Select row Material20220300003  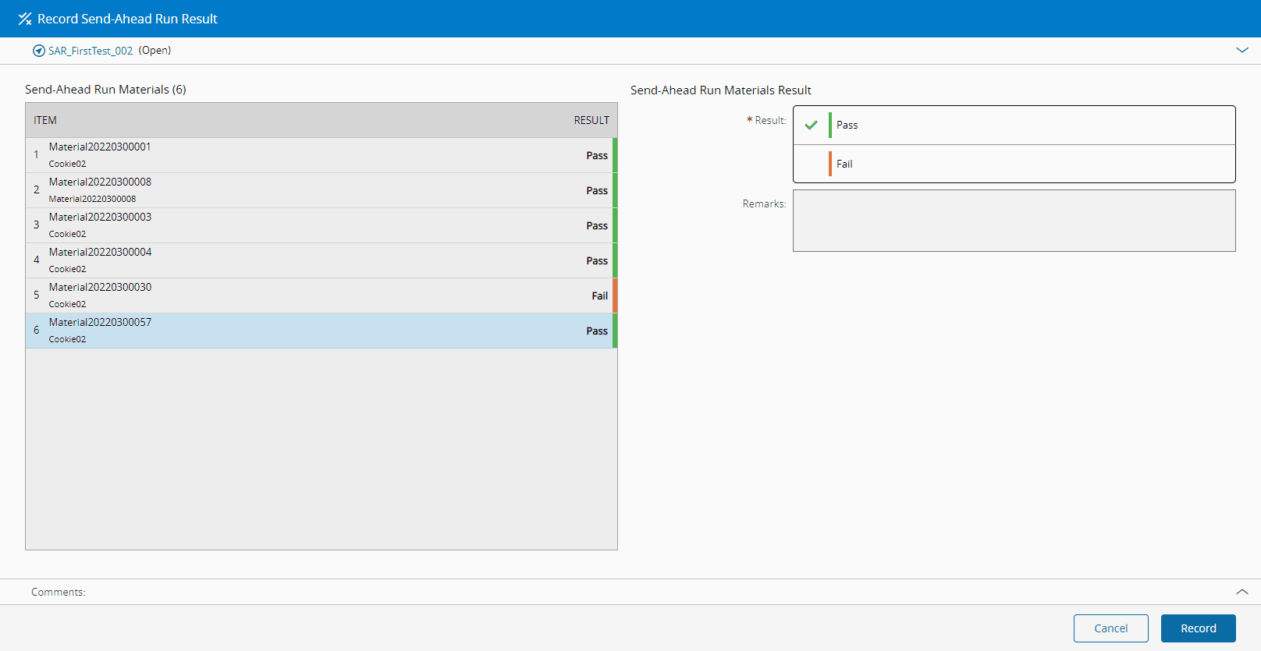click(x=320, y=225)
